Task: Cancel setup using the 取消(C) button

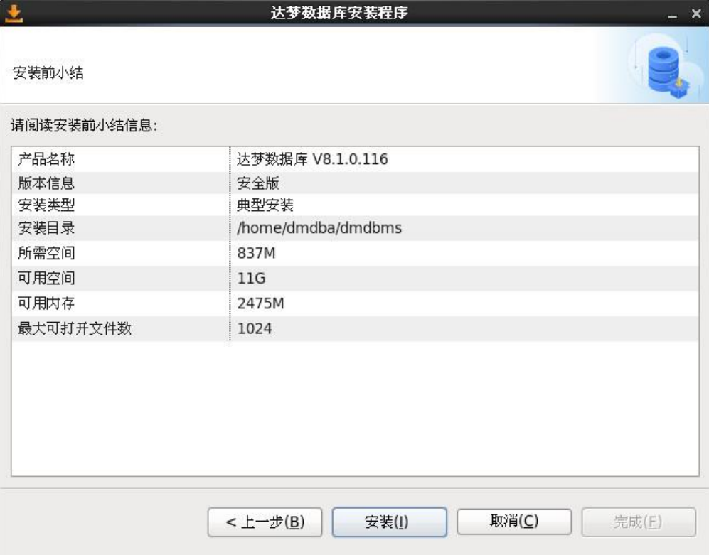Action: [x=513, y=522]
